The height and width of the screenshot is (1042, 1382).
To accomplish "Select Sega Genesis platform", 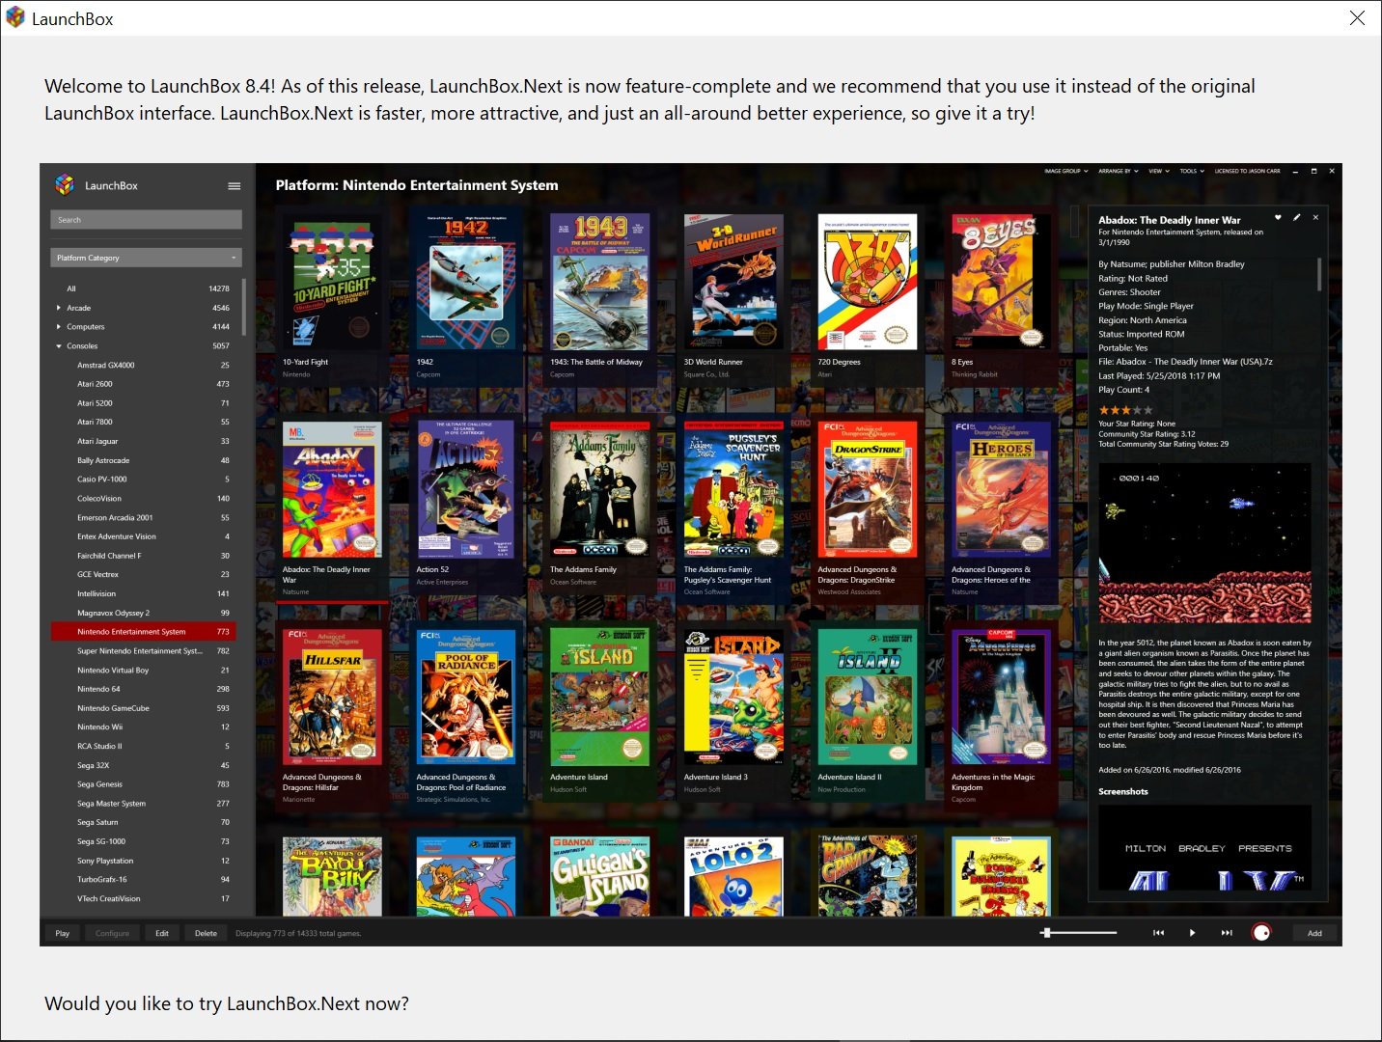I will coord(144,784).
